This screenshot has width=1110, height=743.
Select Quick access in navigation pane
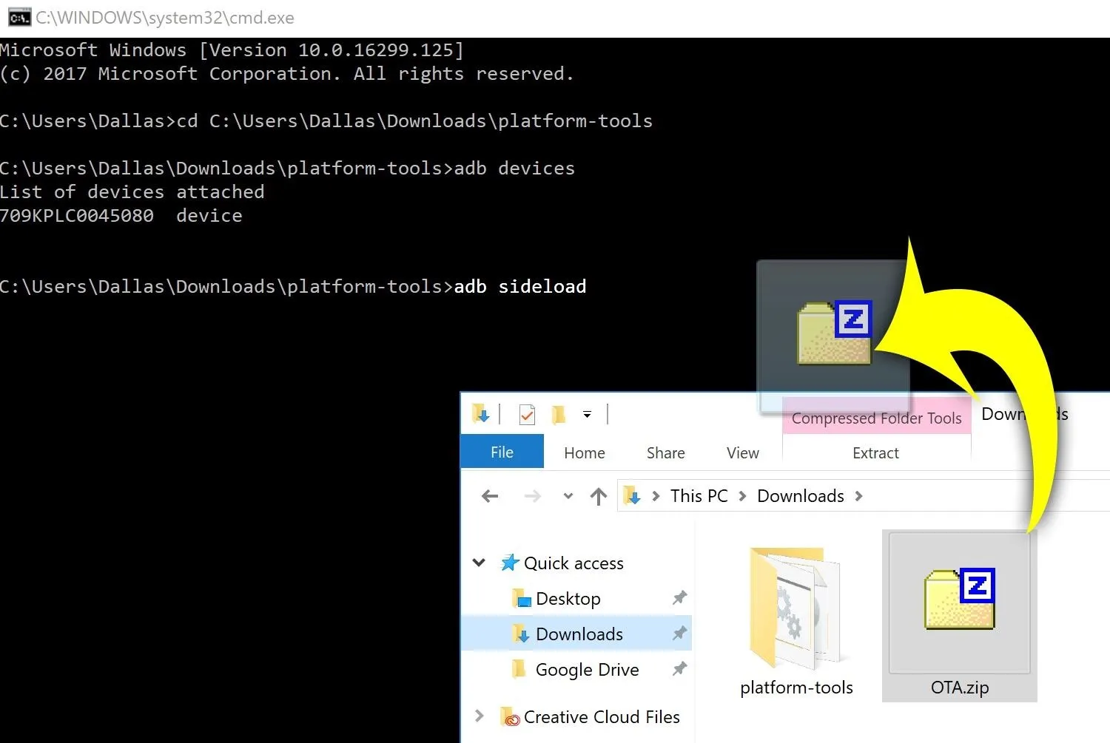(573, 563)
